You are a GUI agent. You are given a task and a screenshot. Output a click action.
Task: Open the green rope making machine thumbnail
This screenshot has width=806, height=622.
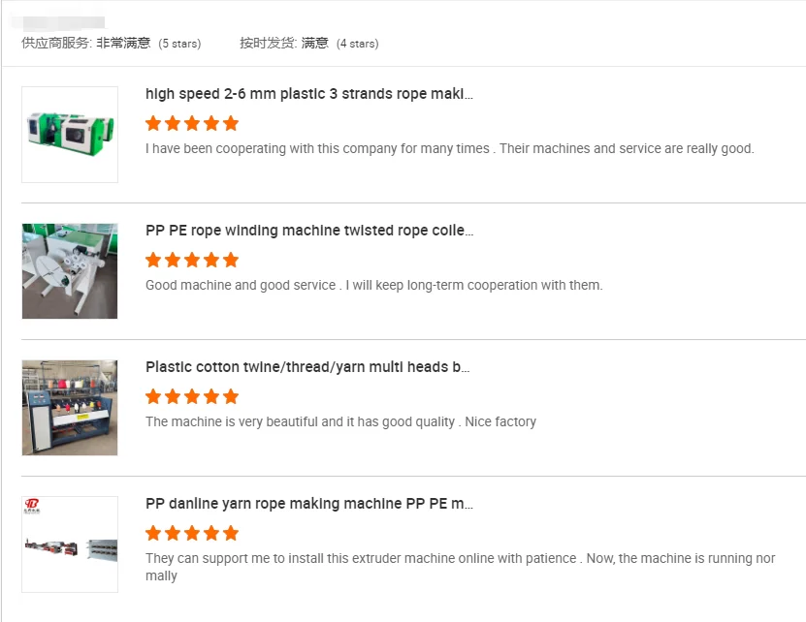(x=70, y=135)
